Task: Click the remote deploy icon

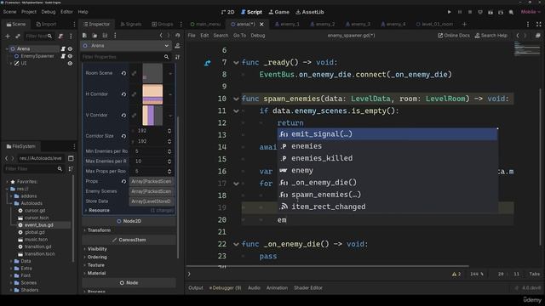Action: 480,12
